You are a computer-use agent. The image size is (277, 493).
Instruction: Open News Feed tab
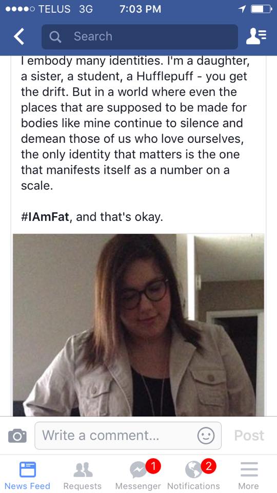tap(27, 475)
